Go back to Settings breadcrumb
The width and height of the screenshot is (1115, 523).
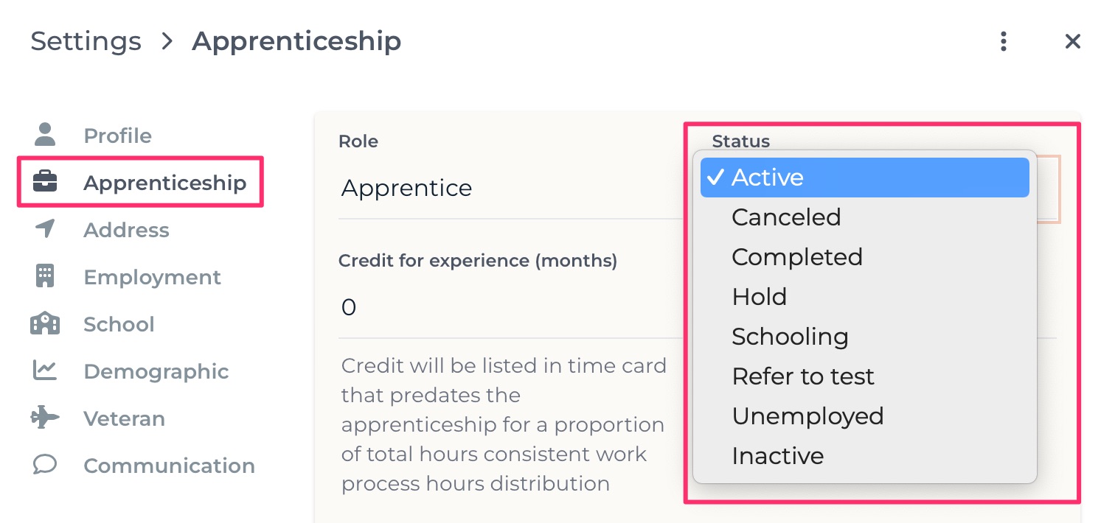click(86, 41)
